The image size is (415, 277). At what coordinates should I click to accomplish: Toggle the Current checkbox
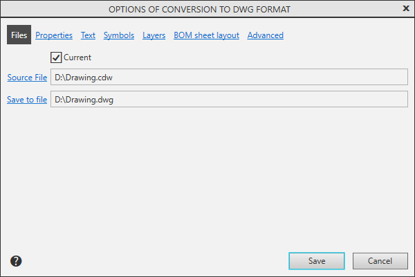[x=57, y=57]
